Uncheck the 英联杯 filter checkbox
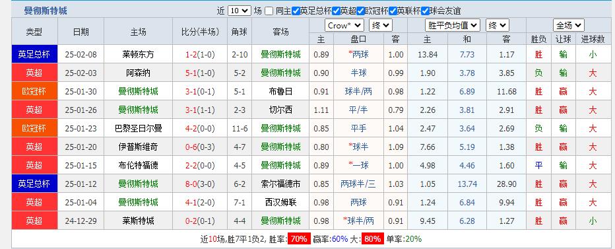The width and height of the screenshot is (615, 249). click(393, 11)
